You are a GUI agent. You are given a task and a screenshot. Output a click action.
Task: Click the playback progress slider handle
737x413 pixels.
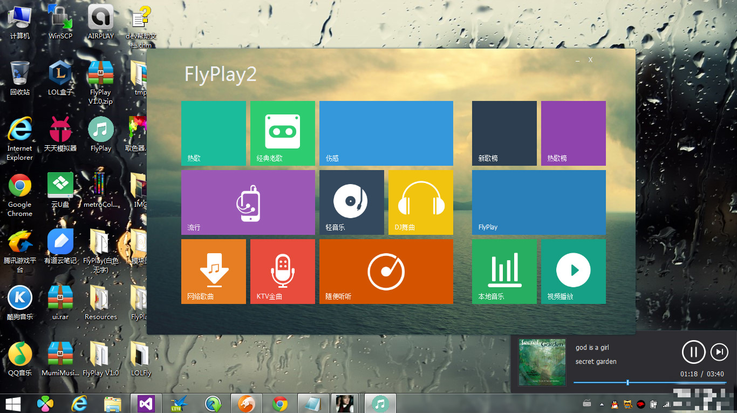point(627,382)
